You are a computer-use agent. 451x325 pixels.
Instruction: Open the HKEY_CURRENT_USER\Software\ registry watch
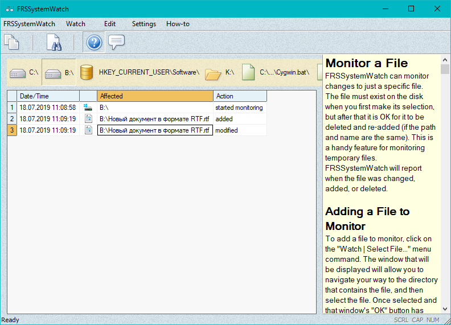140,72
